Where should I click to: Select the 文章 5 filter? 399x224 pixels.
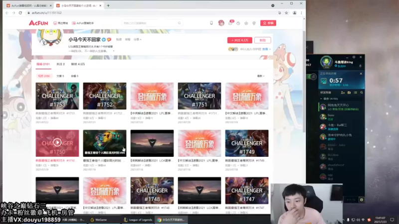(60, 76)
